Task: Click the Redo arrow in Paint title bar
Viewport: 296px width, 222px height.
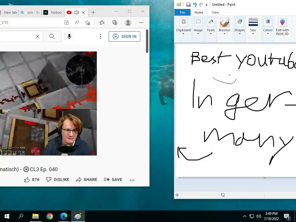Action: 201,5
